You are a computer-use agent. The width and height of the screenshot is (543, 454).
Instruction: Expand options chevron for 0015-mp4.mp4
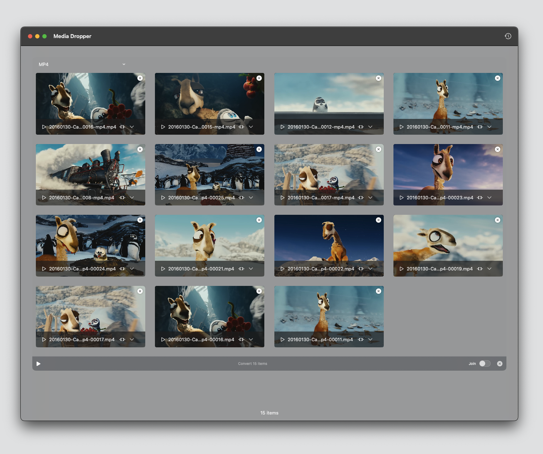(x=251, y=127)
